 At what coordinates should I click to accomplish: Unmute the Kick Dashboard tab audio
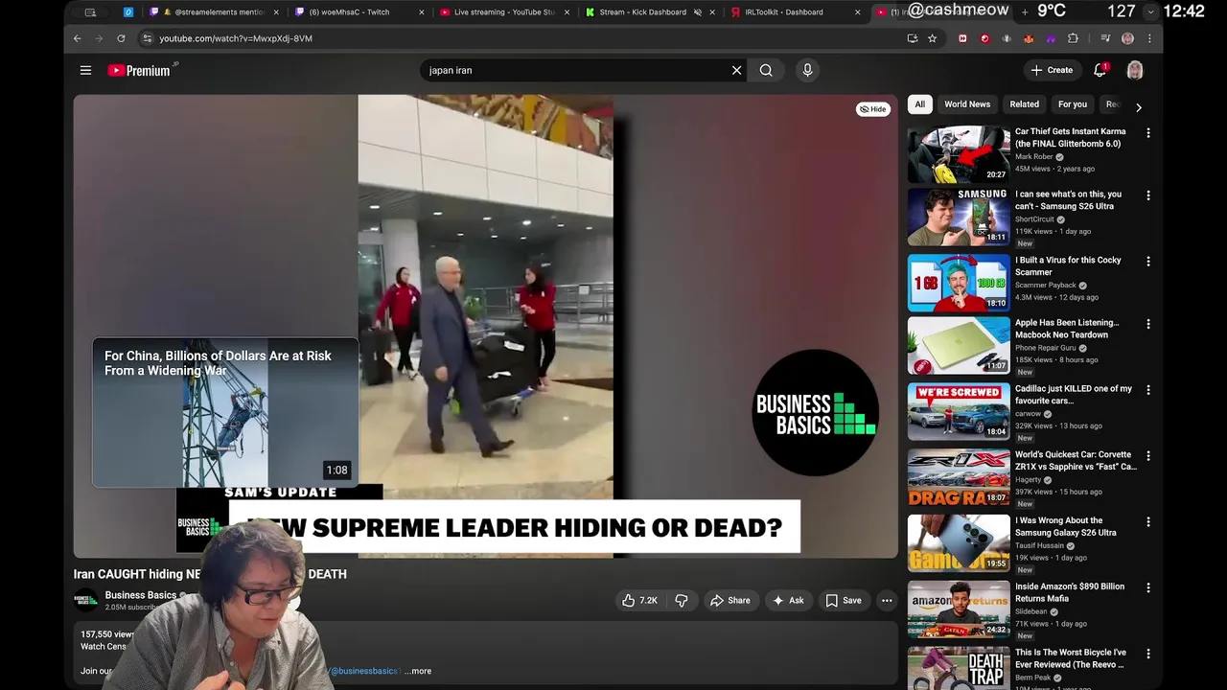click(x=697, y=12)
